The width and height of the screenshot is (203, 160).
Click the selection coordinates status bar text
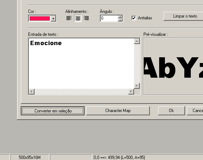[x=119, y=157]
